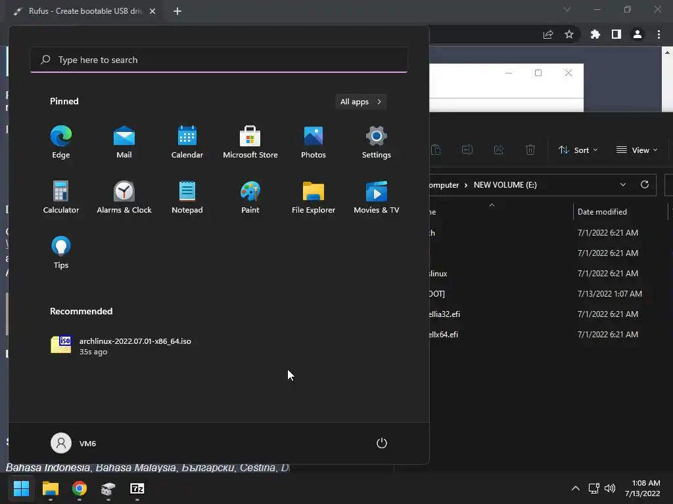The width and height of the screenshot is (673, 504).
Task: Open Notepad from pinned apps
Action: pyautogui.click(x=187, y=197)
